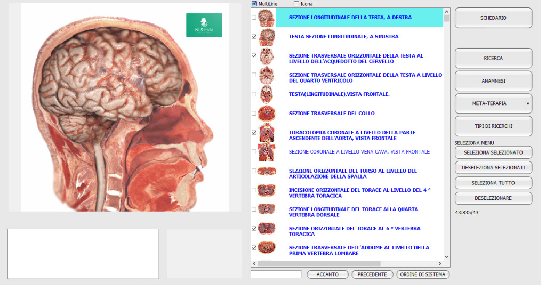
Task: Click SELEZIONA TUTTO button
Action: coord(493,183)
